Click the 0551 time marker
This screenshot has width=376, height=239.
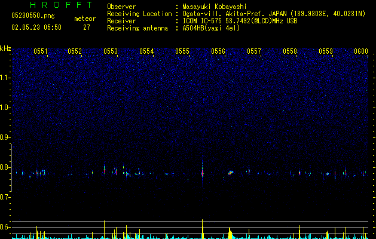[x=40, y=51]
